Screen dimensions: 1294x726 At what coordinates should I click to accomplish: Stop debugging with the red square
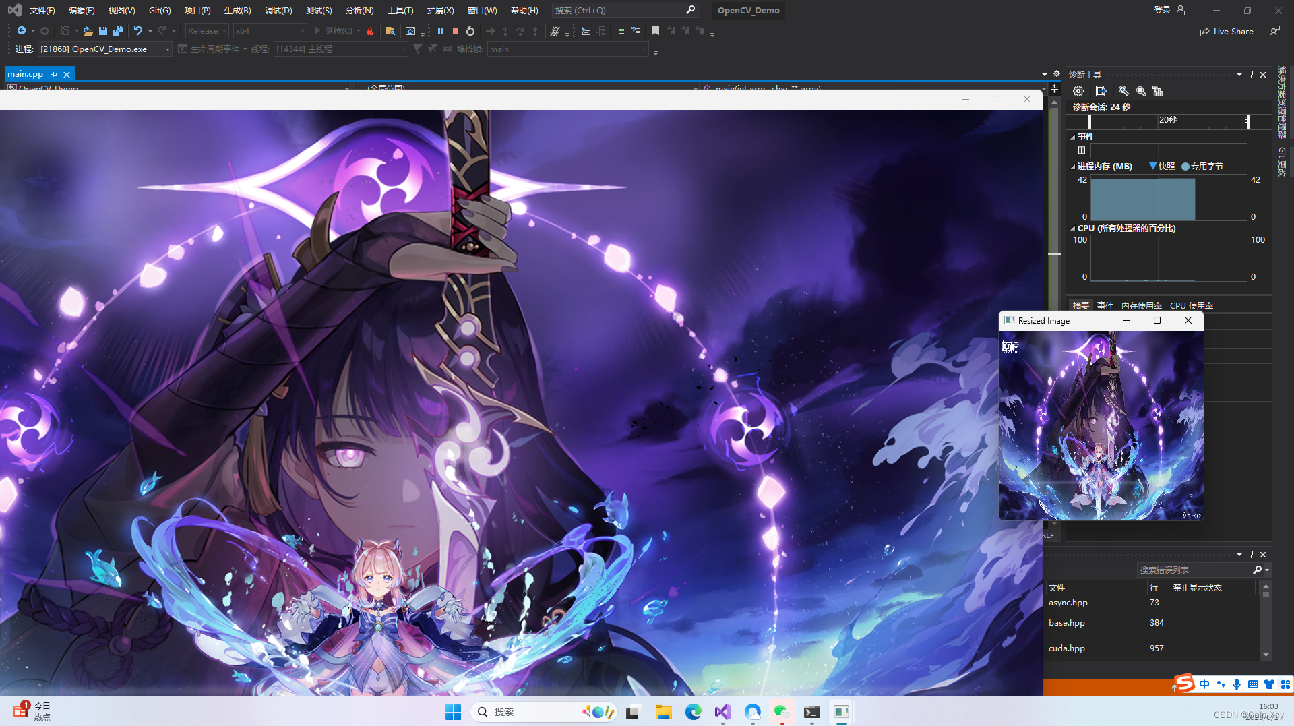(456, 31)
